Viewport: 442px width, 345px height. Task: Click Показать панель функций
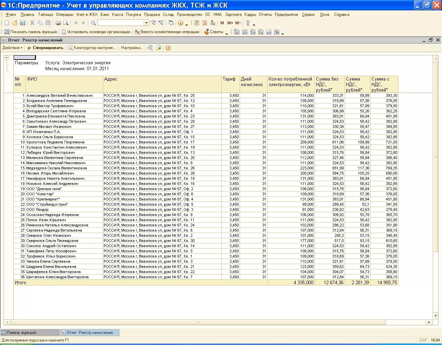(x=30, y=32)
